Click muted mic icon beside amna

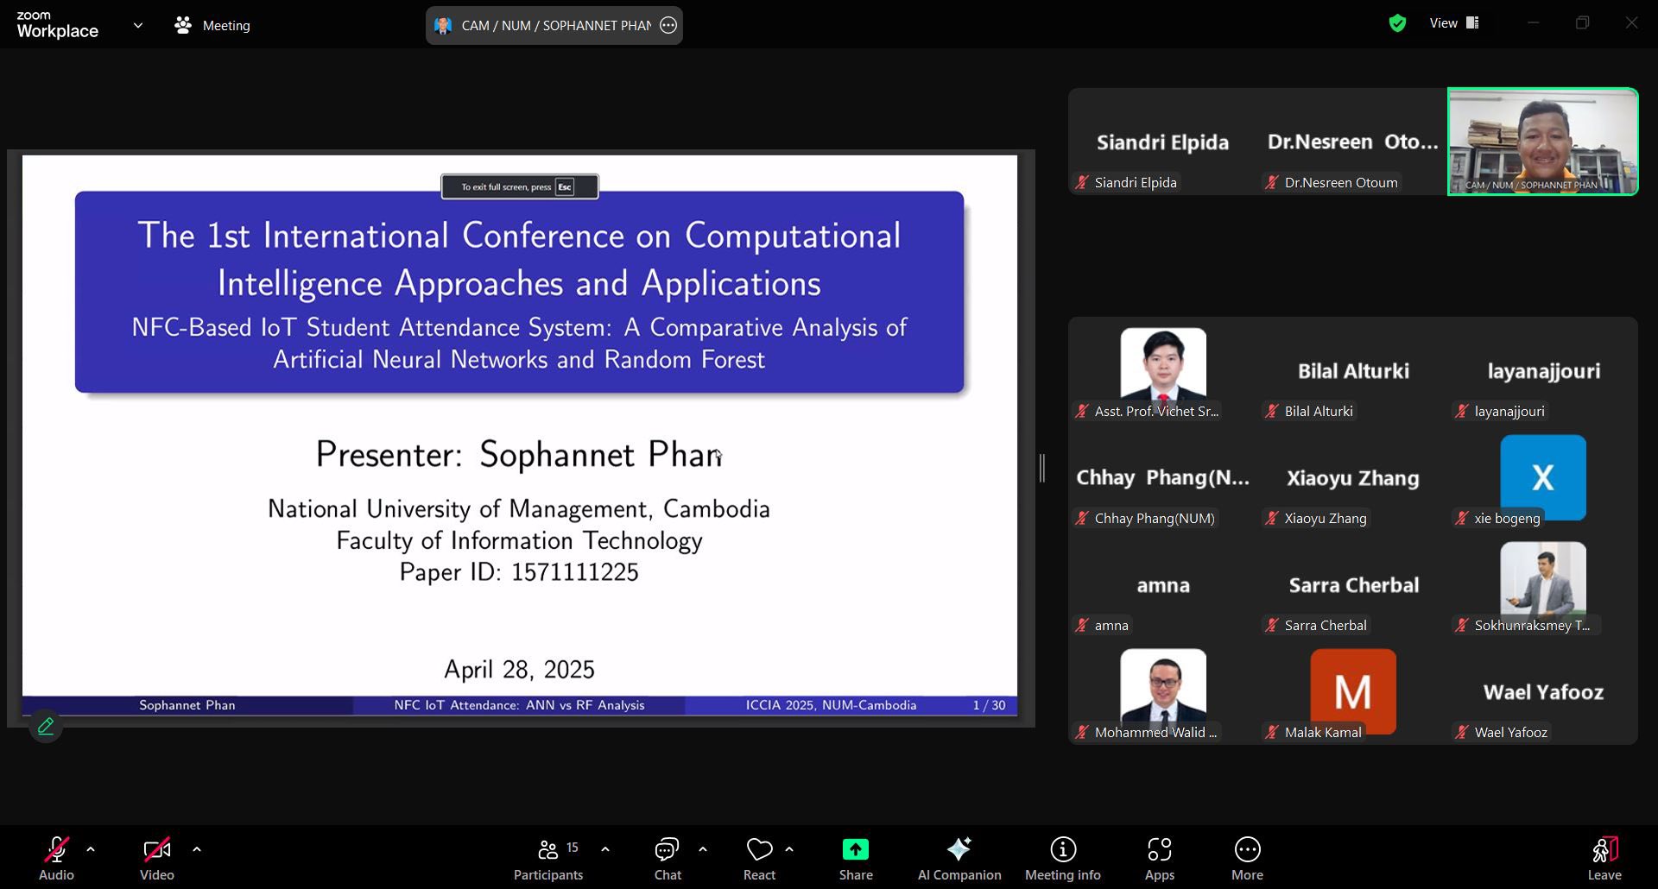[1082, 625]
